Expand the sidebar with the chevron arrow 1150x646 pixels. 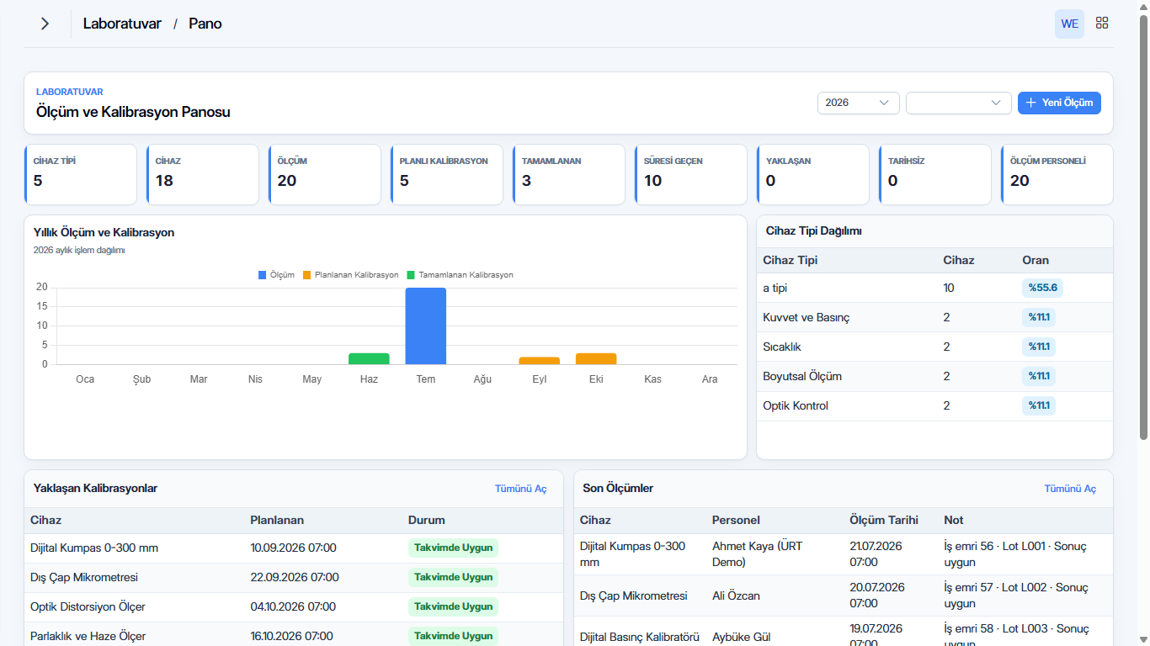tap(45, 24)
